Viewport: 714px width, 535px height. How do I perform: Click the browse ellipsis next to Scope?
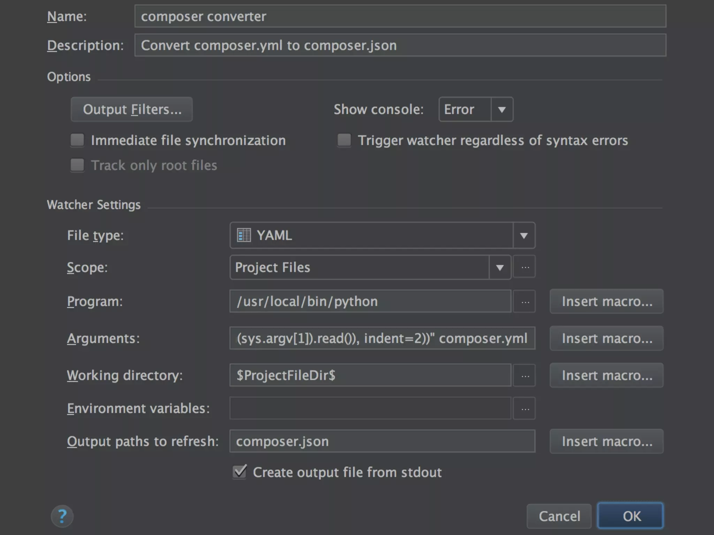click(x=525, y=267)
